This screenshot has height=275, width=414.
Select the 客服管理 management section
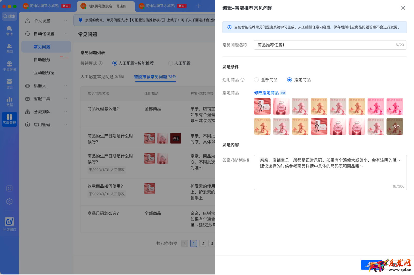pyautogui.click(x=9, y=119)
